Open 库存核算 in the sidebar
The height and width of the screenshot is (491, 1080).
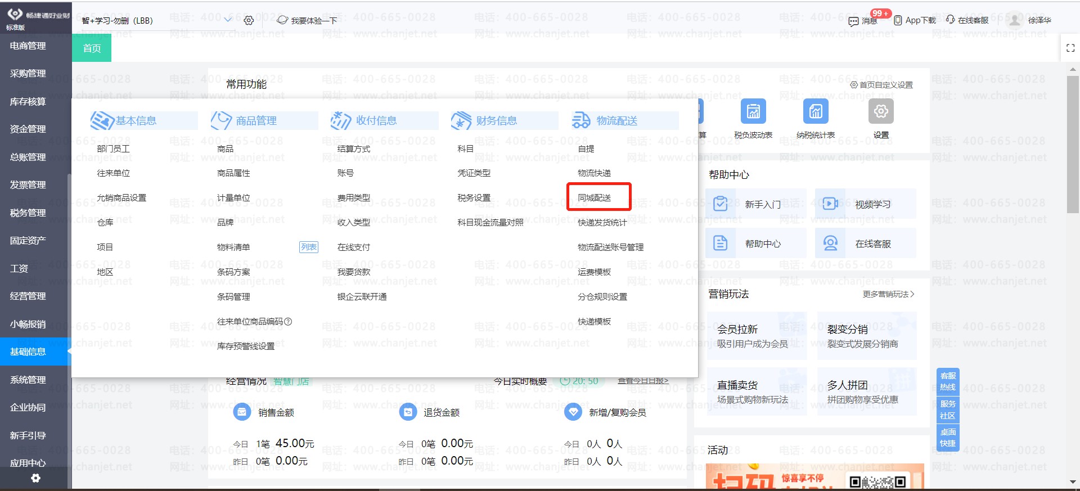point(28,102)
